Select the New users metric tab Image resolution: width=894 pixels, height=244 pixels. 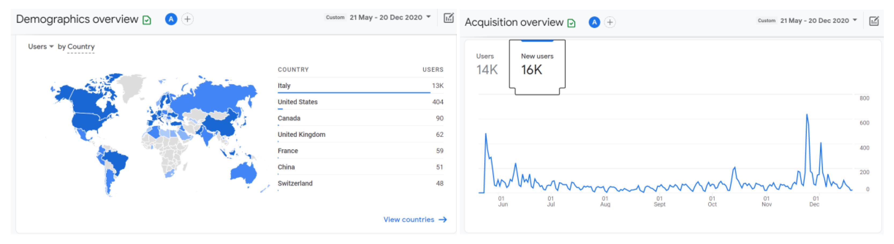coord(537,65)
